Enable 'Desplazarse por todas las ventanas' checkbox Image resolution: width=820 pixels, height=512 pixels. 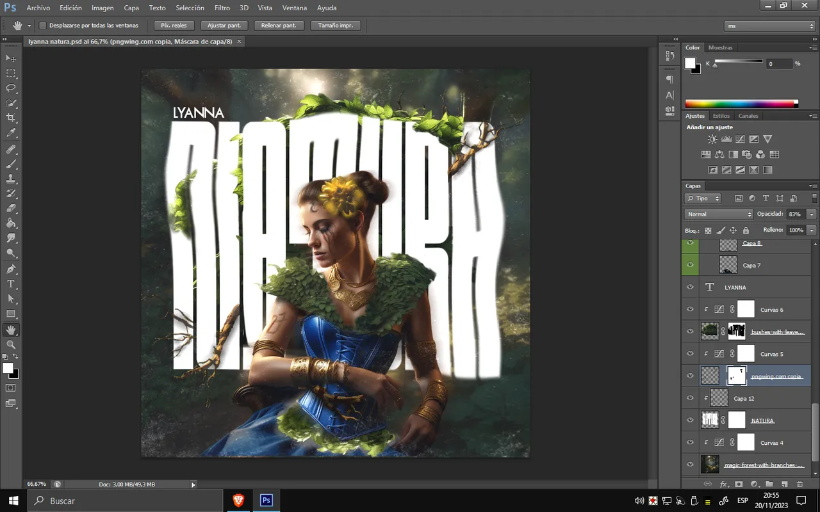pyautogui.click(x=43, y=26)
